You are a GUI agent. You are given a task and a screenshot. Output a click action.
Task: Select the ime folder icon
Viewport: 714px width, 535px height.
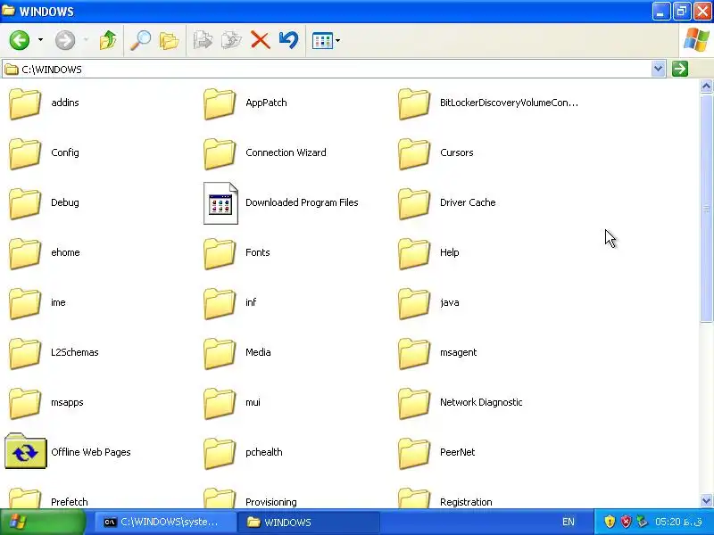click(25, 304)
